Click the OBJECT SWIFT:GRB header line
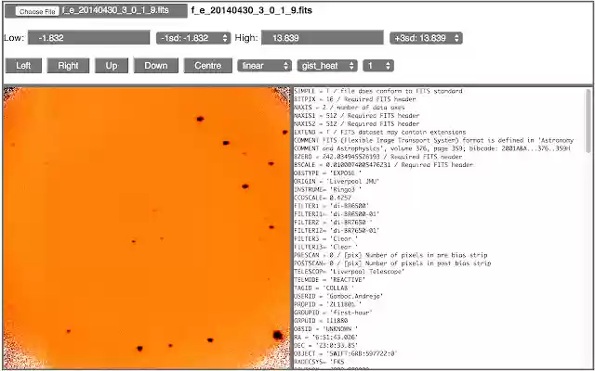Screen dimensions: 595x371 [345, 354]
